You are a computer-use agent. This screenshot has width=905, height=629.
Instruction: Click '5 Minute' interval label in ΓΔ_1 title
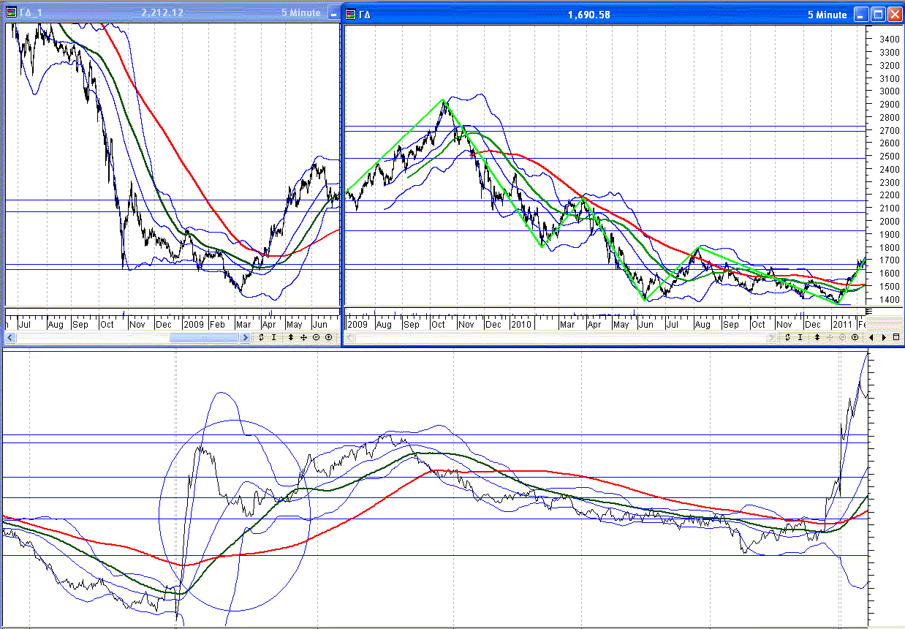pyautogui.click(x=300, y=12)
